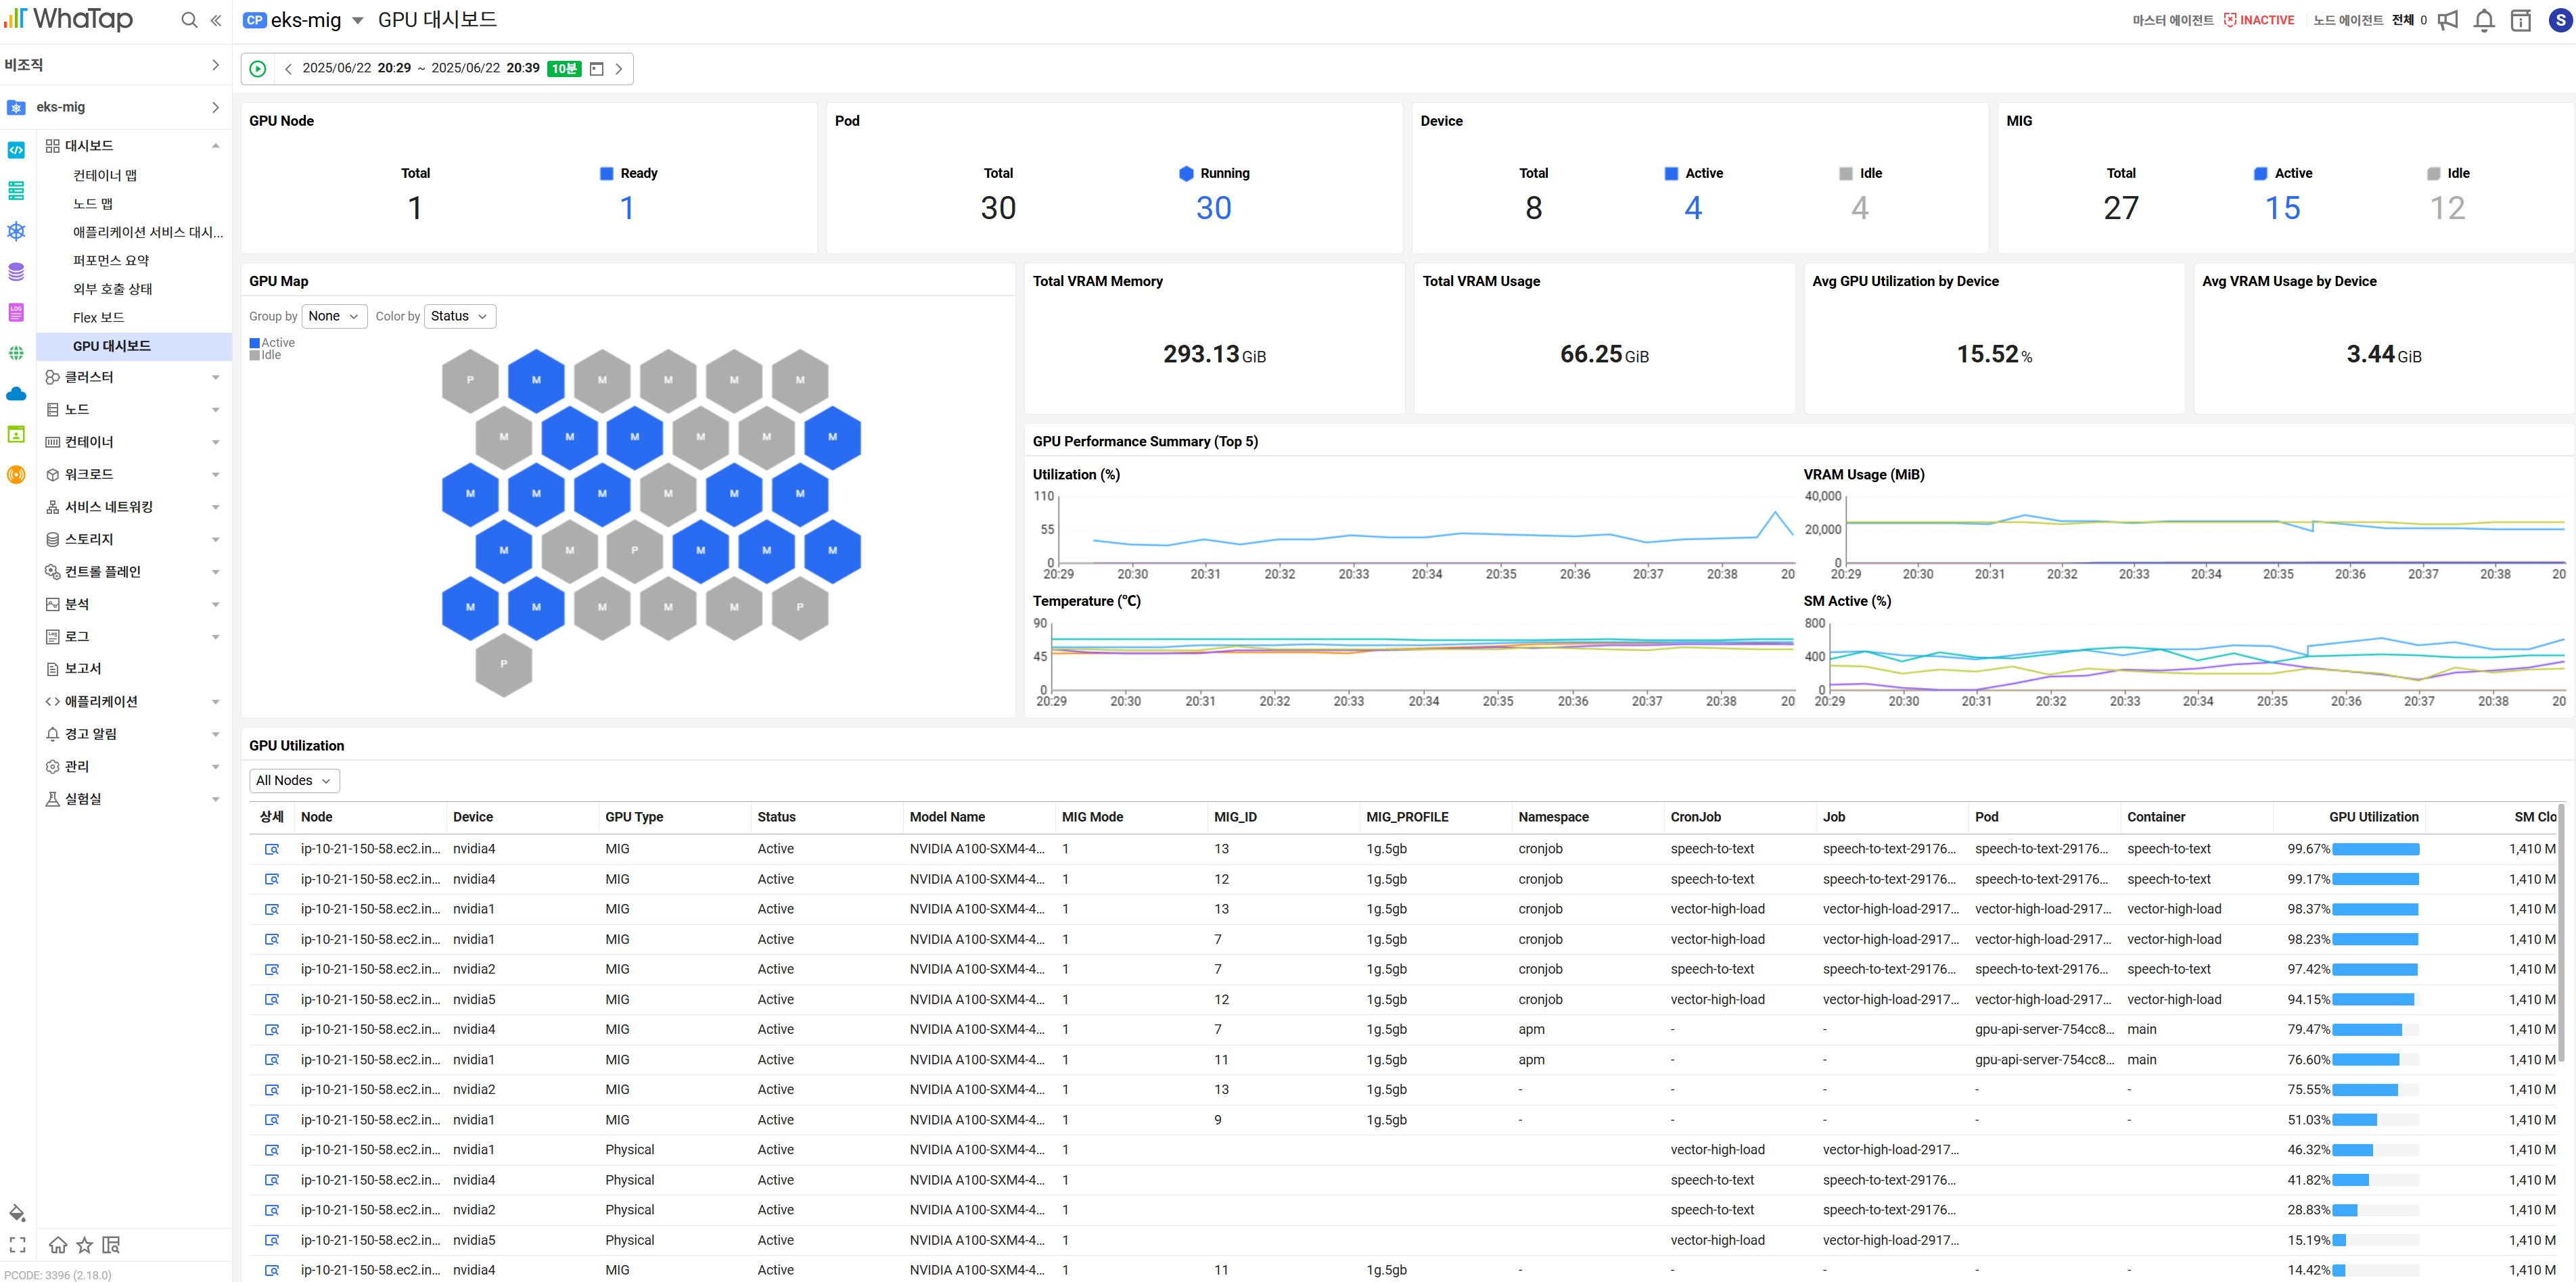The width and height of the screenshot is (2576, 1282).
Task: Expand the 스토리지 menu section
Action: [215, 540]
